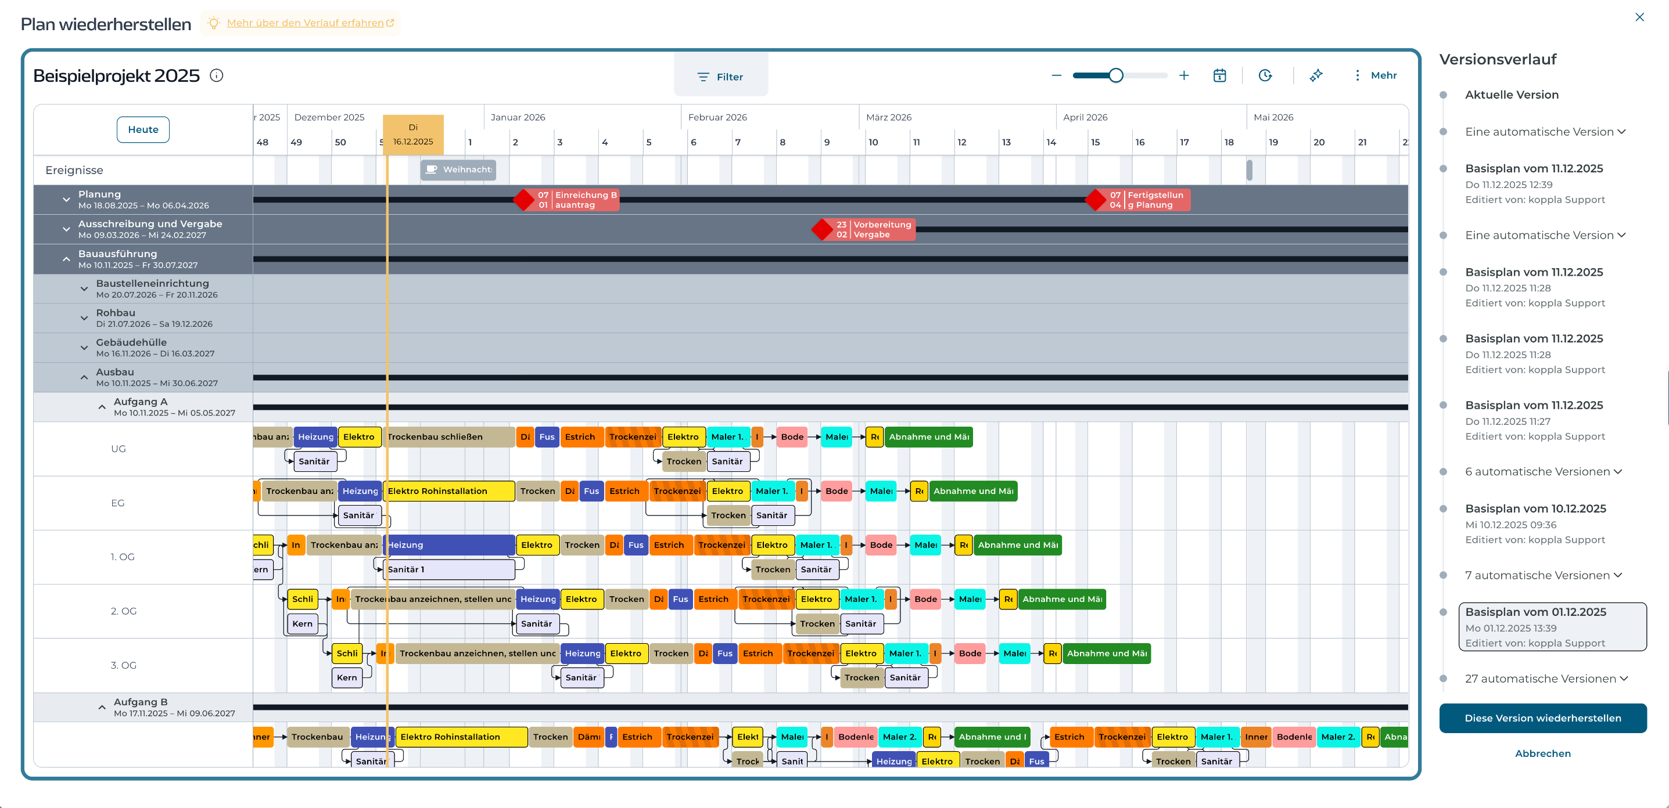Expand the Planung phase row
This screenshot has height=808, width=1669.
66,200
